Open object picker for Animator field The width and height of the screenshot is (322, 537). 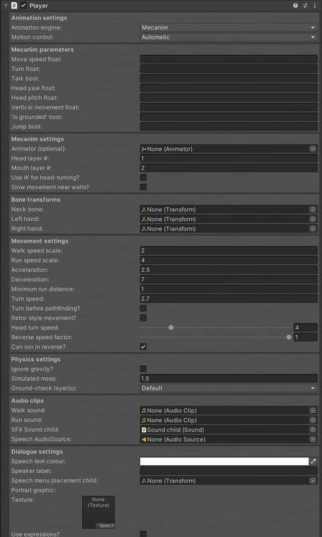313,149
